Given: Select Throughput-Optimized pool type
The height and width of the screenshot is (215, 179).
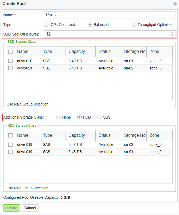Looking at the screenshot, I should [134, 25].
